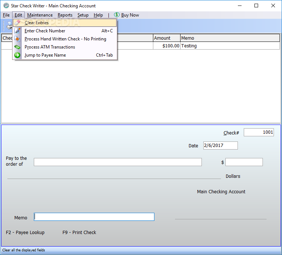Select the Testing memo cell
Image resolution: width=282 pixels, height=255 pixels.
(x=230, y=46)
